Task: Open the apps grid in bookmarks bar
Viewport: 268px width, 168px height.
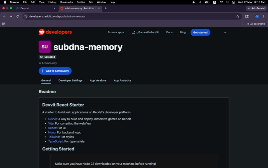Action: (x=4, y=24)
